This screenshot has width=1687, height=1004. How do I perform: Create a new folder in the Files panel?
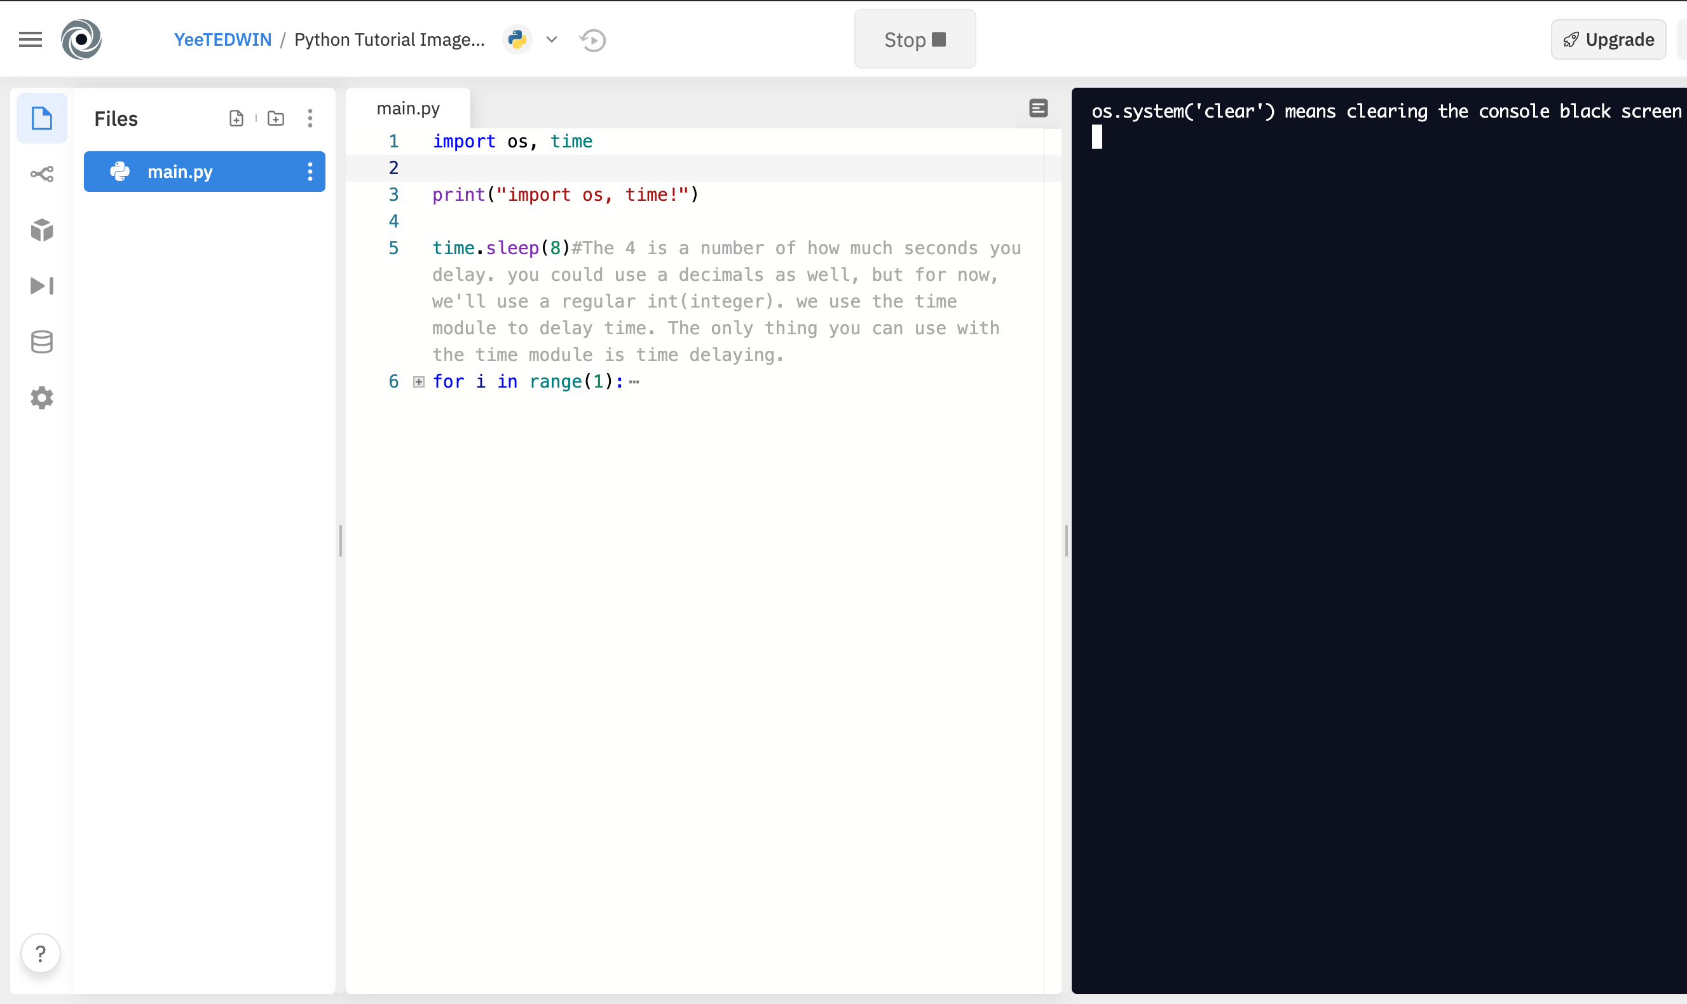[x=275, y=118]
